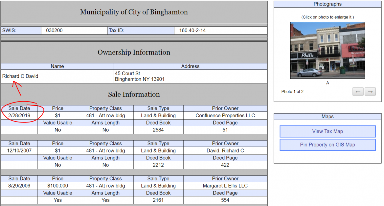Click Municipality of City of Binghamton title
This screenshot has height=206, width=384.
tap(134, 12)
